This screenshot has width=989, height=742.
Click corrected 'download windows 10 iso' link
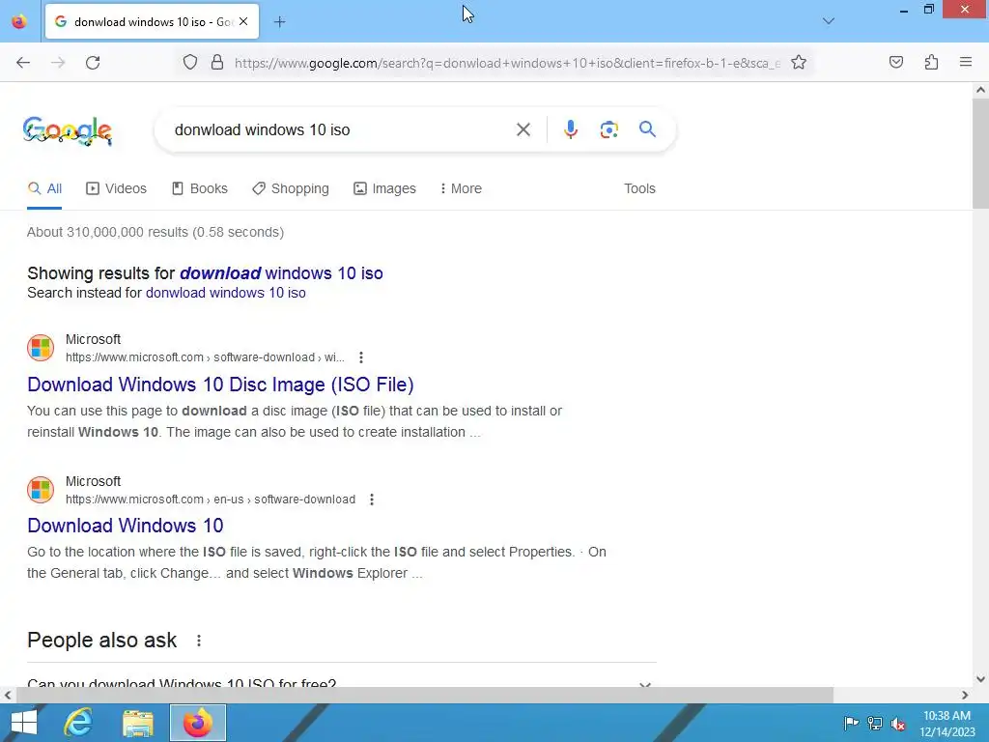click(281, 273)
